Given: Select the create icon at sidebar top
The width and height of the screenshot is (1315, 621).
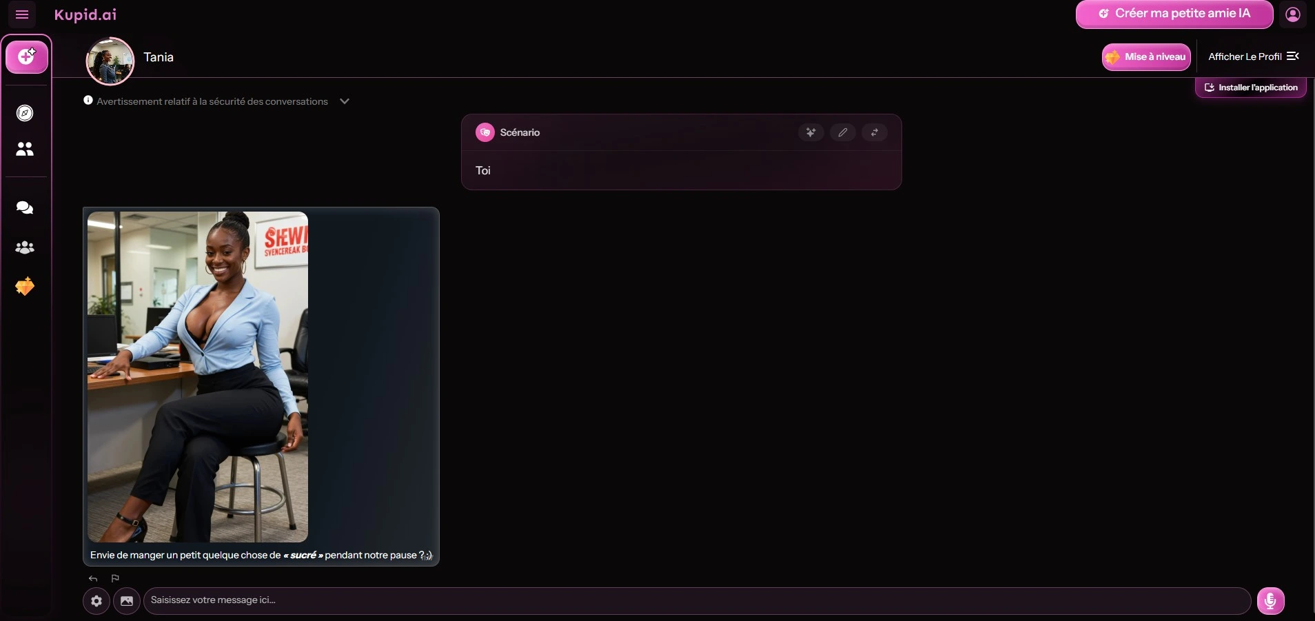Looking at the screenshot, I should [x=26, y=57].
